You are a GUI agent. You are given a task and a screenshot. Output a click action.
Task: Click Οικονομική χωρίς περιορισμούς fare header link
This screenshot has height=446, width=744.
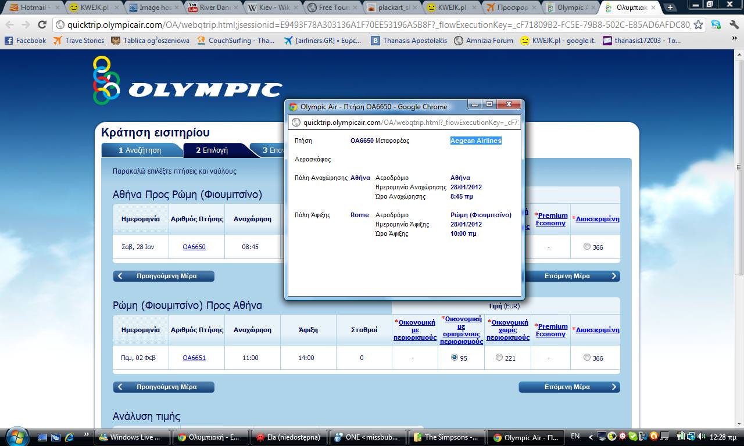coord(507,330)
